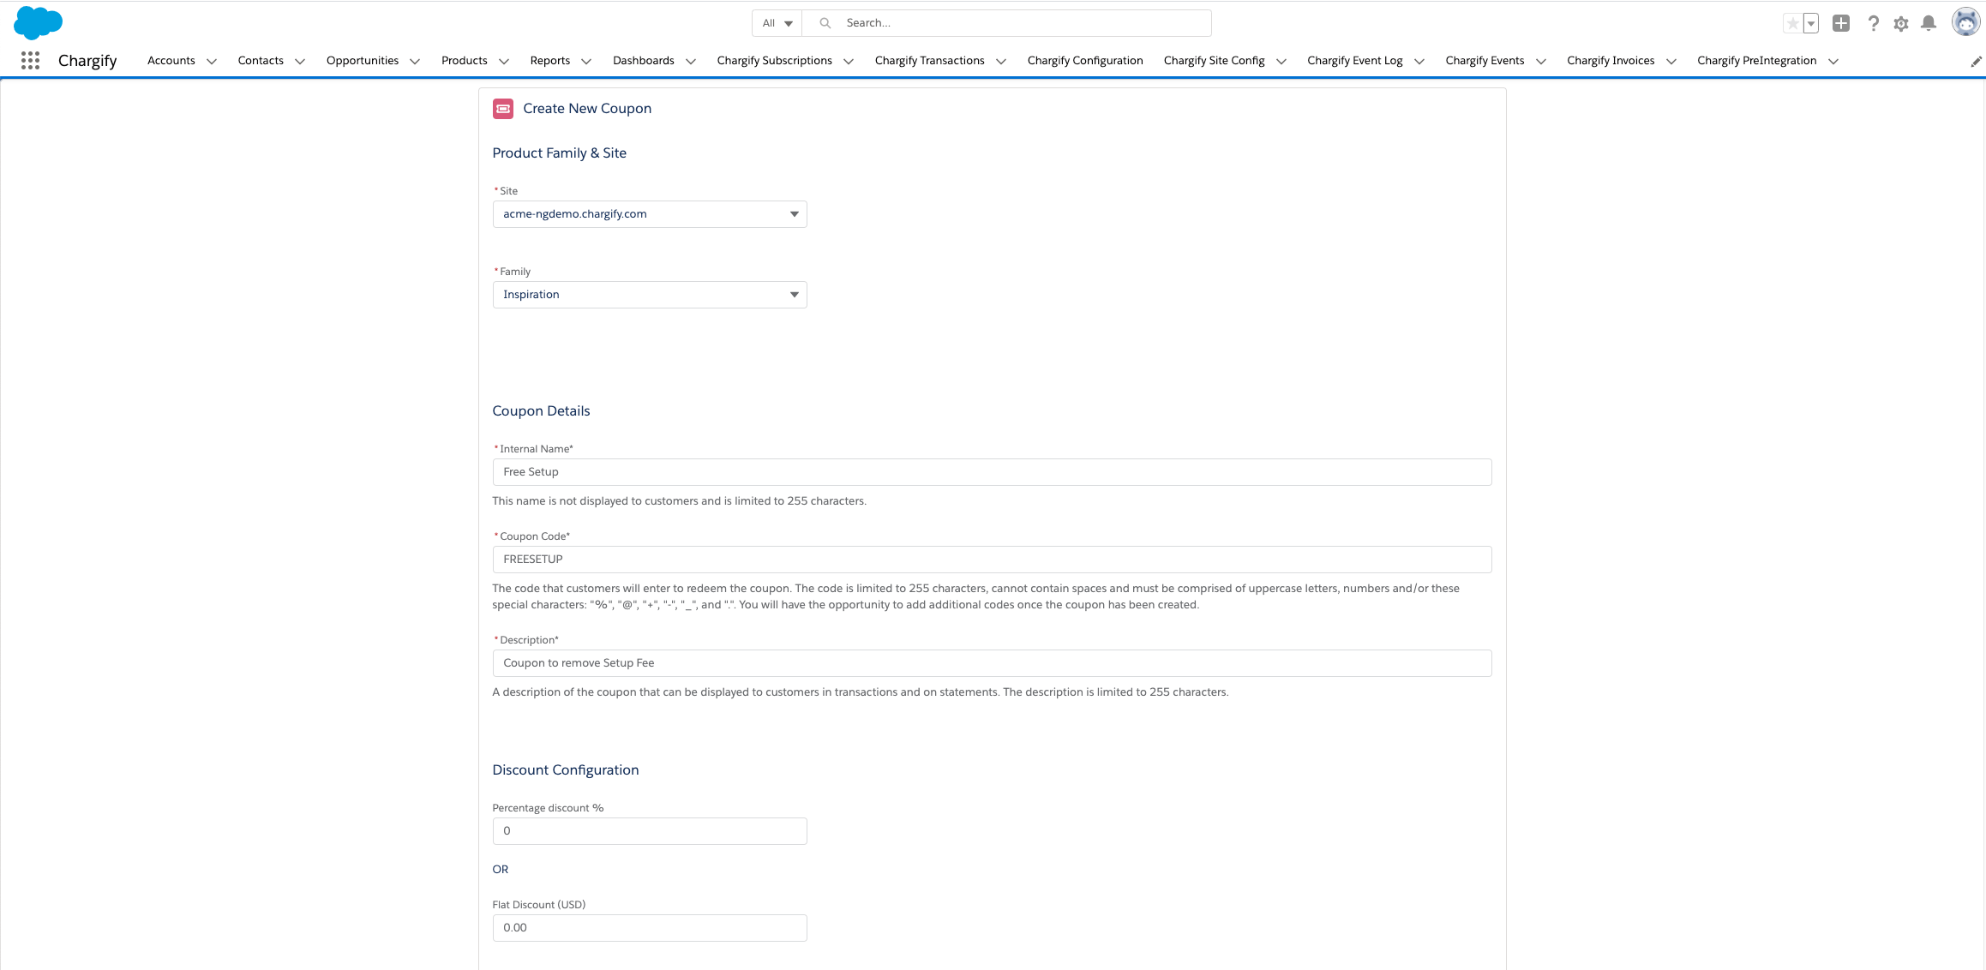
Task: View the notifications bell
Action: coord(1929,24)
